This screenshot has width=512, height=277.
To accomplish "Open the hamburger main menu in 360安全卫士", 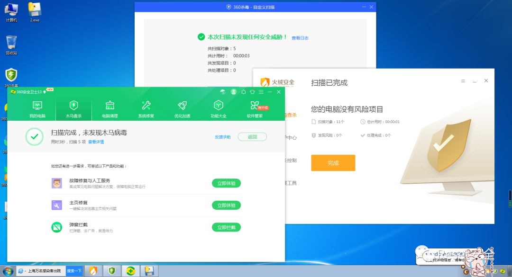I will point(261,92).
